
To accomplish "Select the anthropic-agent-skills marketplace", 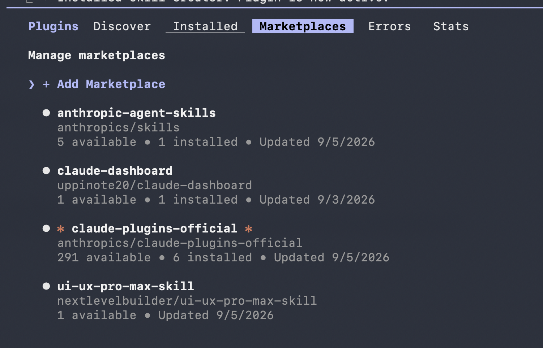I will 136,113.
